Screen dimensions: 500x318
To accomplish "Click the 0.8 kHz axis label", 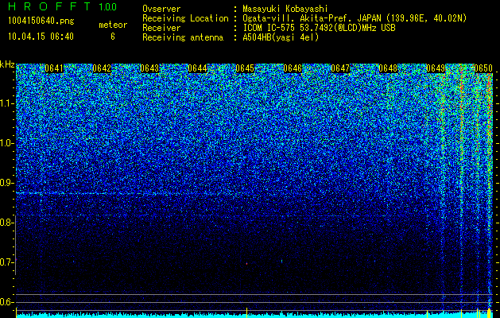I will [x=6, y=223].
